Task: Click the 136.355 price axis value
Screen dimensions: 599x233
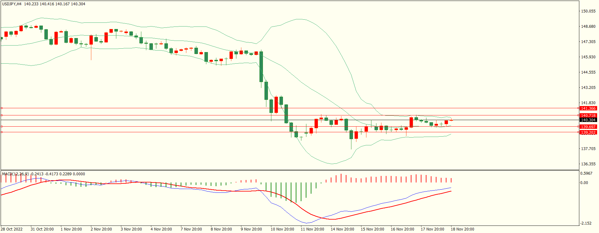Action: tap(588, 164)
